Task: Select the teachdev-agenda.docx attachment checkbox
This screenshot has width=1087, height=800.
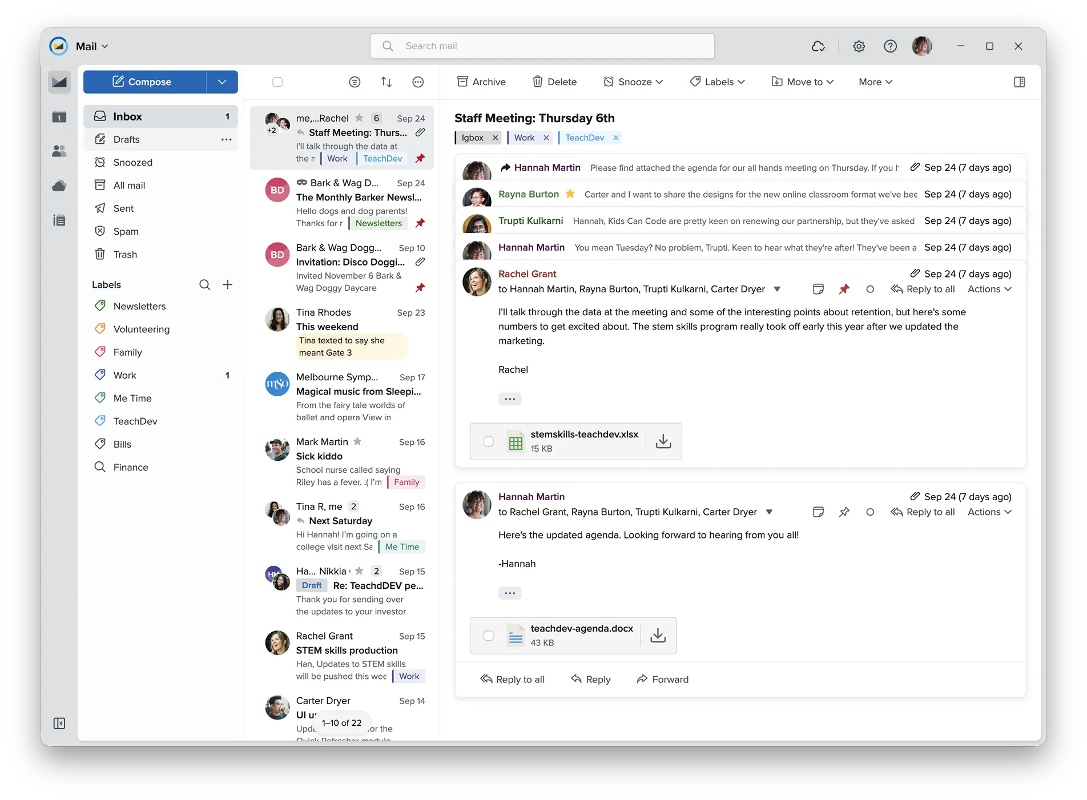Action: (x=488, y=636)
